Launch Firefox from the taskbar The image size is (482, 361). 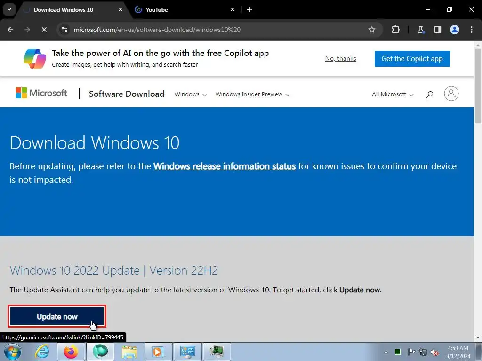point(71,352)
